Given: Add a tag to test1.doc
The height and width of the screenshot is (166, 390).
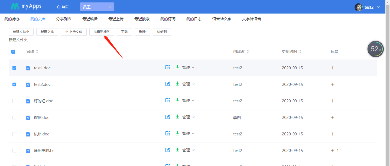Looking at the screenshot, I should (333, 68).
